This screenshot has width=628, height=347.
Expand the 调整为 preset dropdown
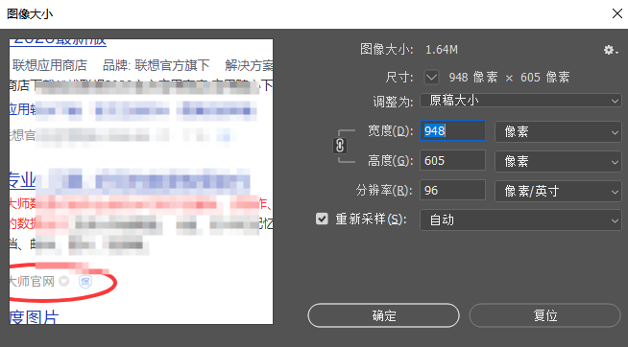click(x=520, y=101)
